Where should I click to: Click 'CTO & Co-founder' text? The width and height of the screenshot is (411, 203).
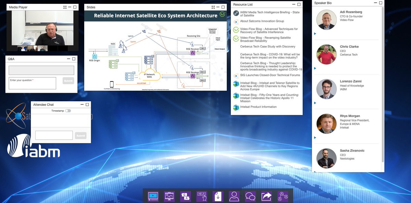click(x=351, y=16)
